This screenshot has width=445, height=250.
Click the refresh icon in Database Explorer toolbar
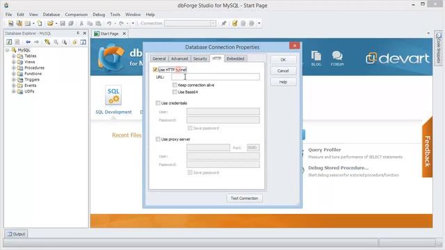tap(9, 42)
